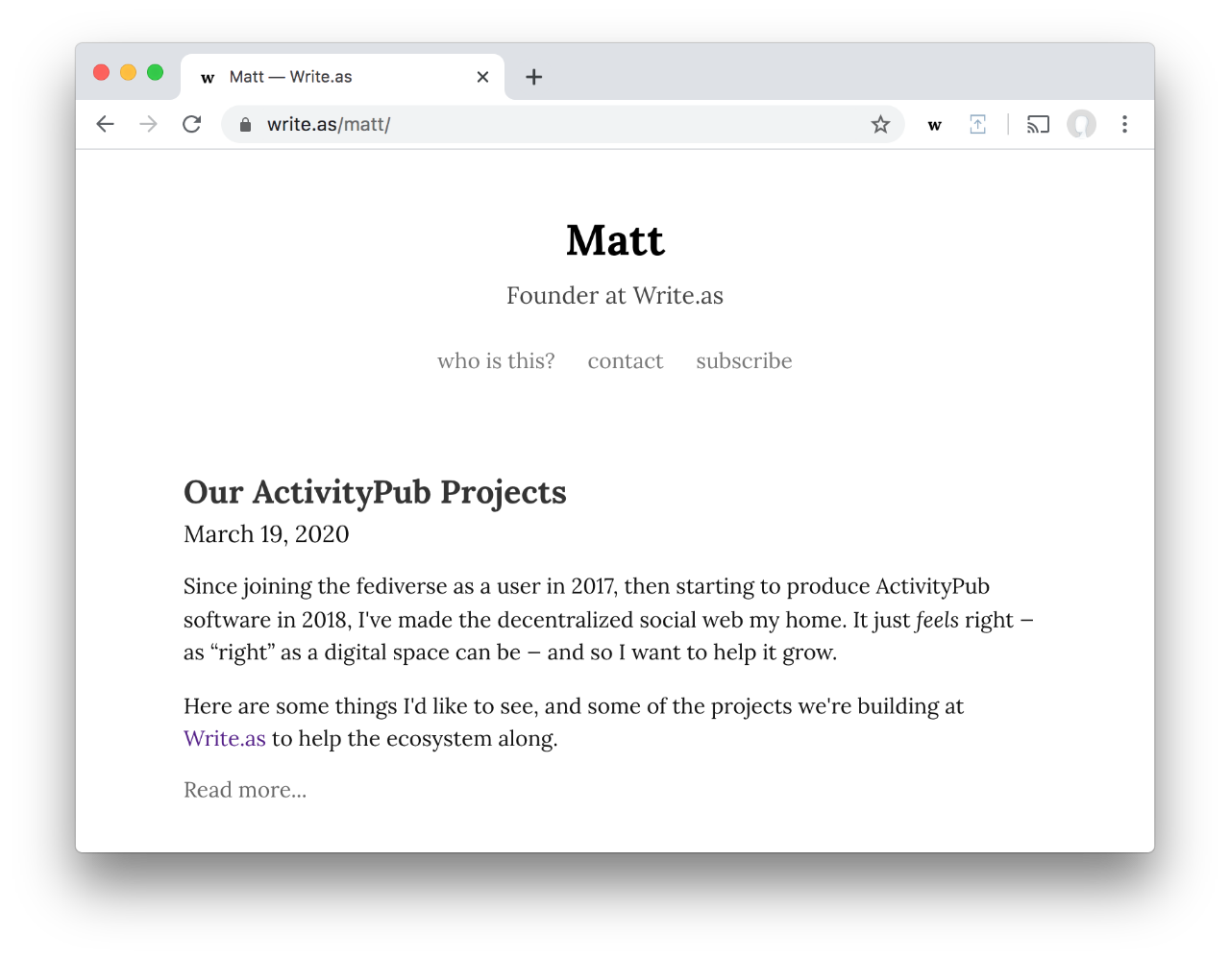The image size is (1230, 960).
Task: Open the 'who is this?' page
Action: click(x=496, y=361)
